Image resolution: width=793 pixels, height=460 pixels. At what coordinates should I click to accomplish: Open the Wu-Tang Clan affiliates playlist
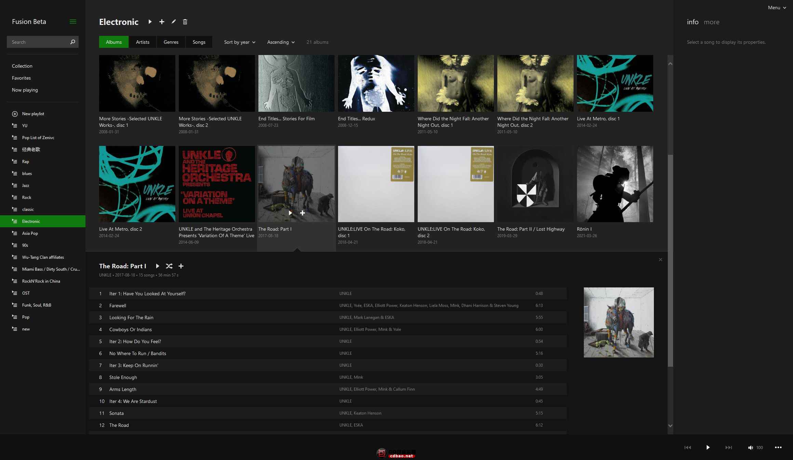point(43,257)
